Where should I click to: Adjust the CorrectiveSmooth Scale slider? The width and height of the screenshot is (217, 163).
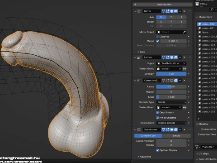pos(171,97)
